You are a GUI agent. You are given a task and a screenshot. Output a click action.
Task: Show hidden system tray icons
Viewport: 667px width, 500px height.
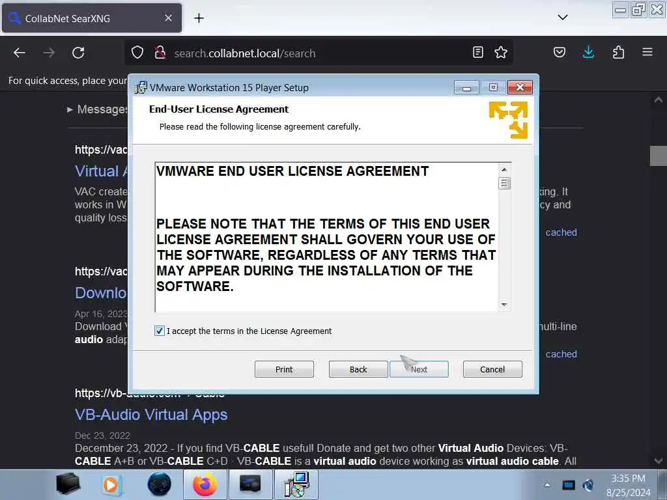pos(547,484)
